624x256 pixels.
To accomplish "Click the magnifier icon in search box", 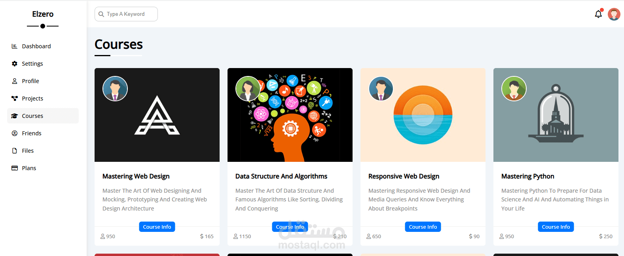I will pos(101,14).
